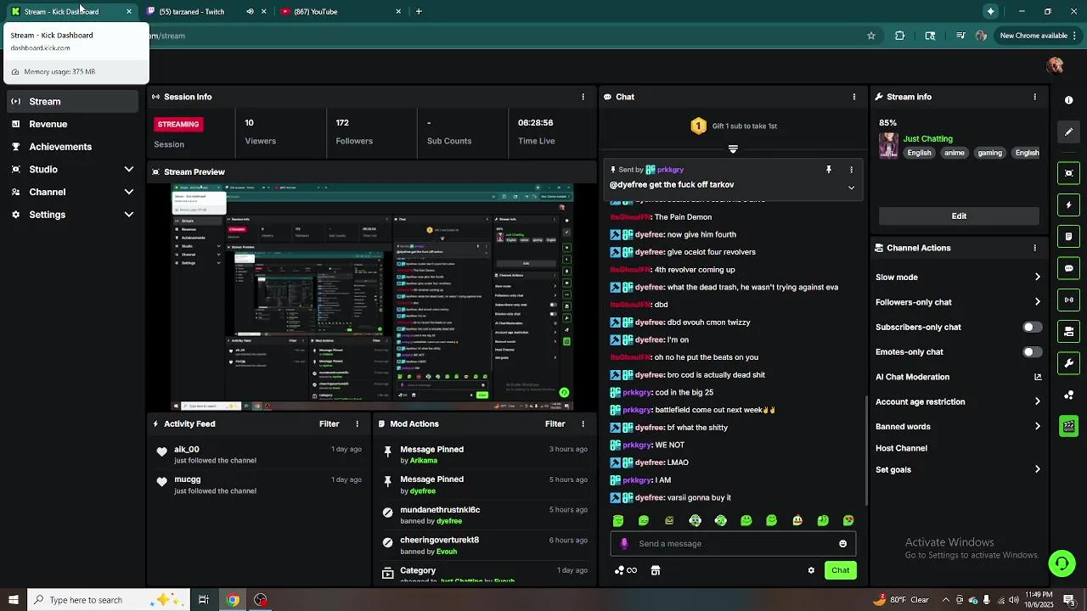Bookmark this page with the star icon

click(x=870, y=36)
